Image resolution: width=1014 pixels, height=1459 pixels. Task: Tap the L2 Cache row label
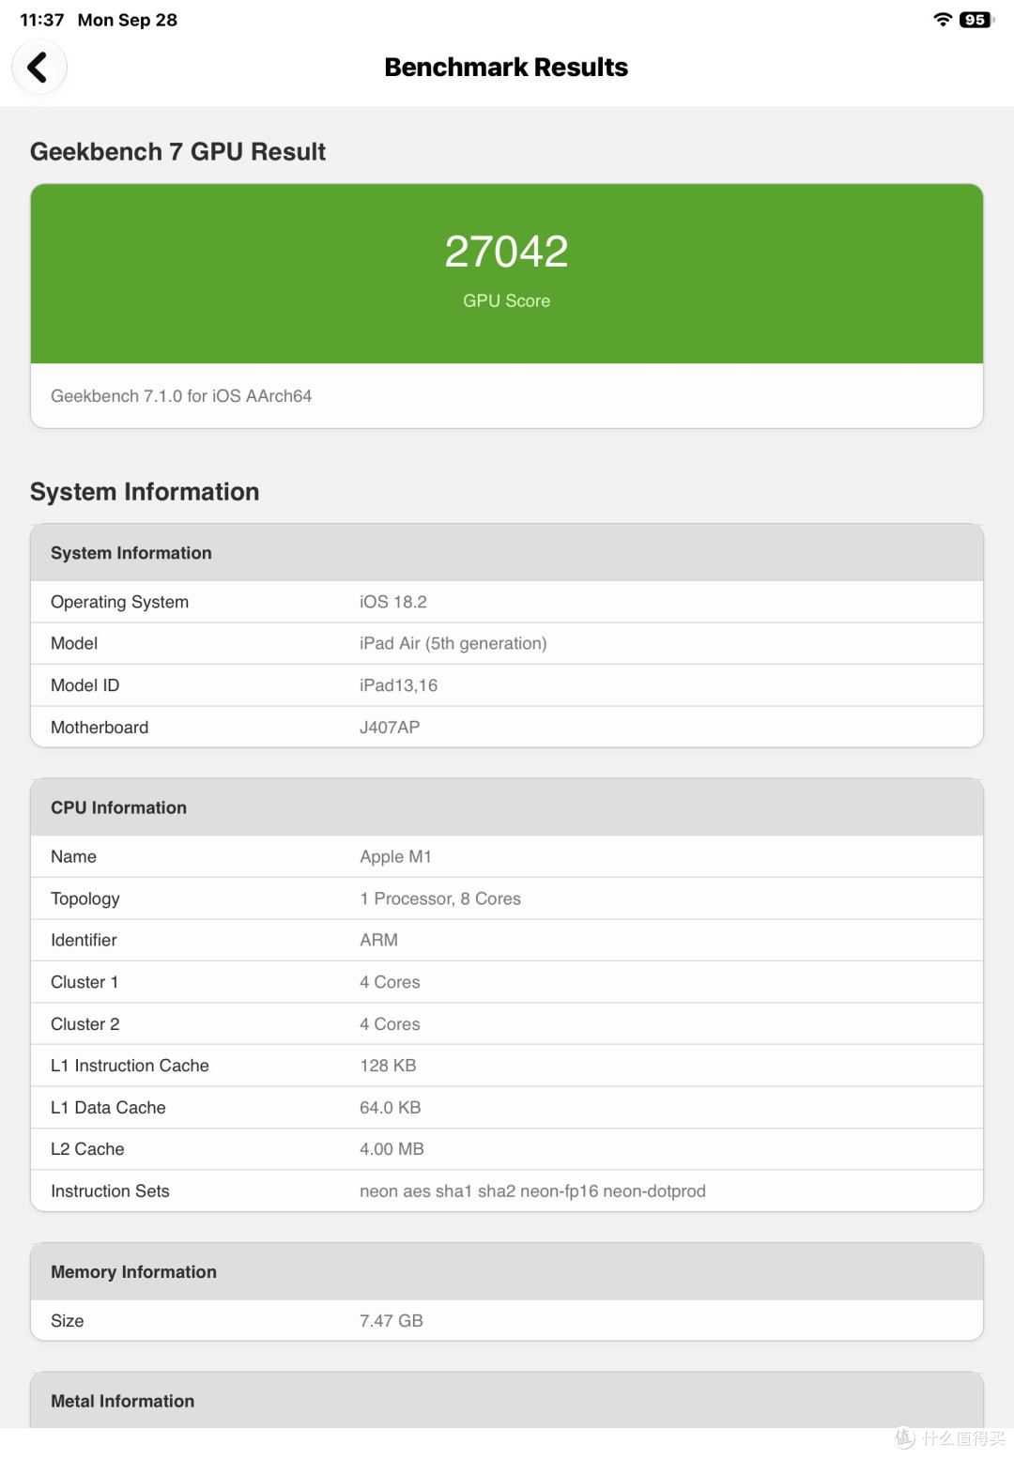coord(87,1149)
